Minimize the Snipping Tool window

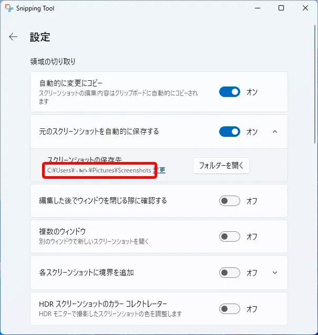point(257,8)
